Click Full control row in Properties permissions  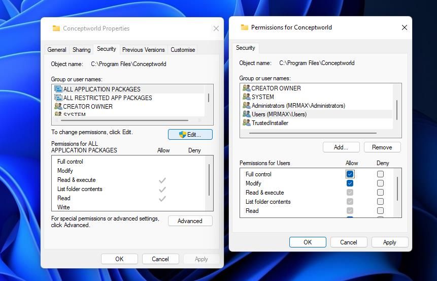tap(129, 162)
